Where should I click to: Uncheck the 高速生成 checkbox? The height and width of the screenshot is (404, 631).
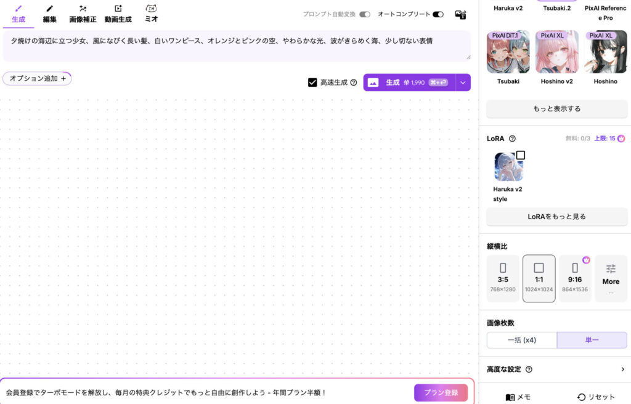[312, 83]
